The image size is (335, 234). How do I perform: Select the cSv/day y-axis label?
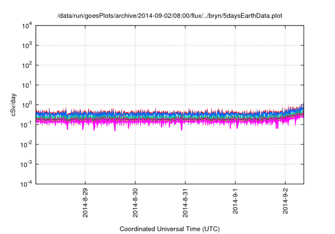pos(13,104)
